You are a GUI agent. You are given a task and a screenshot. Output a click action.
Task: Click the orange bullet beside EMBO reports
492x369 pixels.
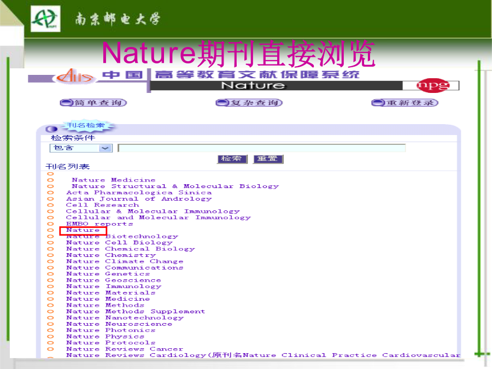tap(50, 224)
